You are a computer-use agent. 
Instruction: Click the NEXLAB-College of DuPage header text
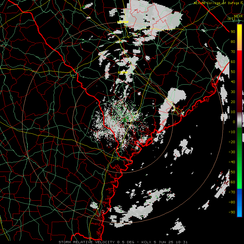[217, 3]
